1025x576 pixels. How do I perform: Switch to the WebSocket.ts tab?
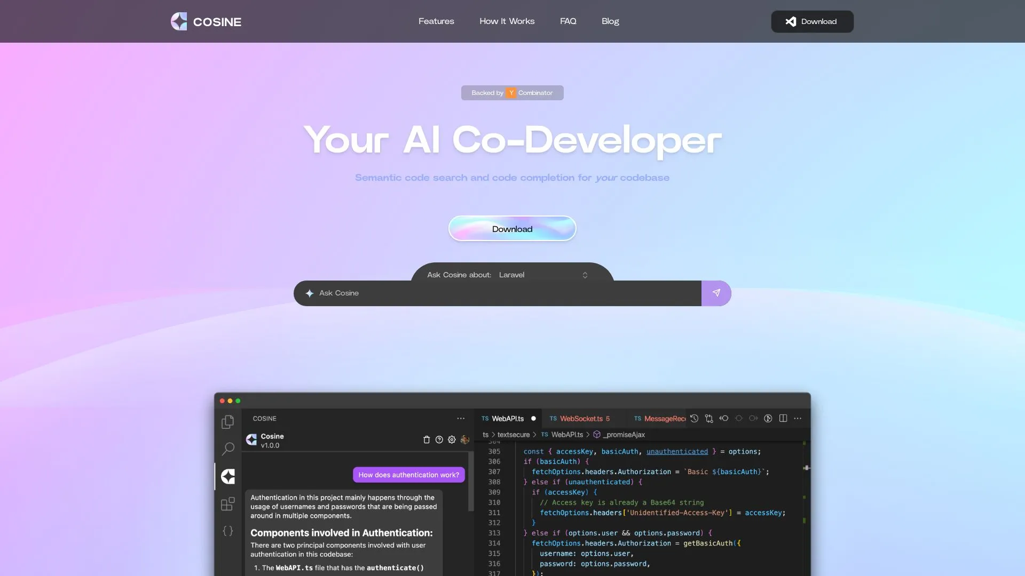tap(582, 419)
